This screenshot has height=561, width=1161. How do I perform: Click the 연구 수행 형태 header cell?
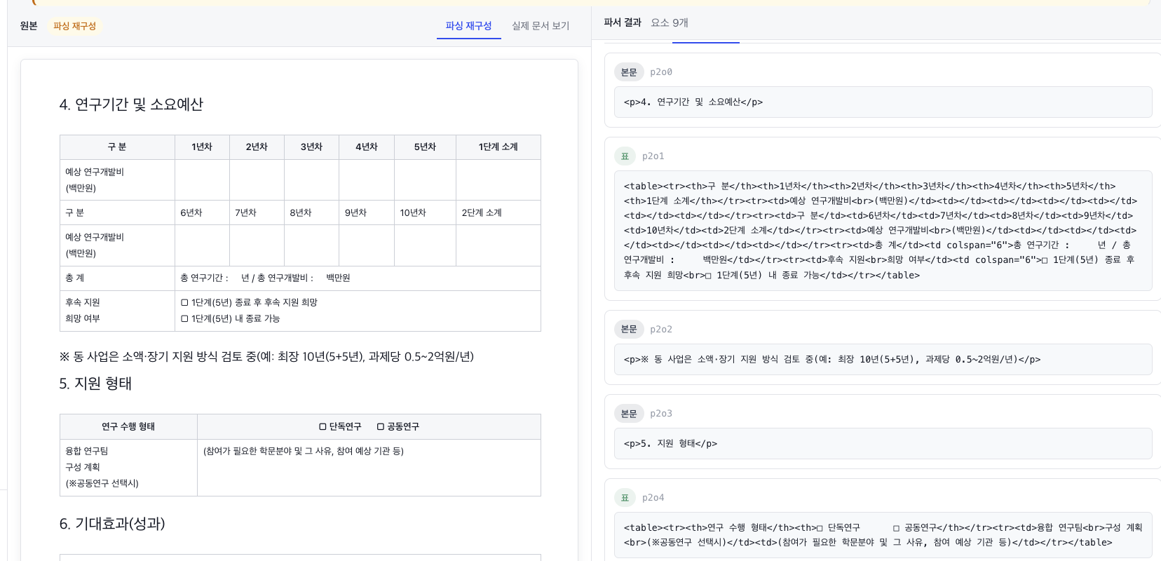128,426
